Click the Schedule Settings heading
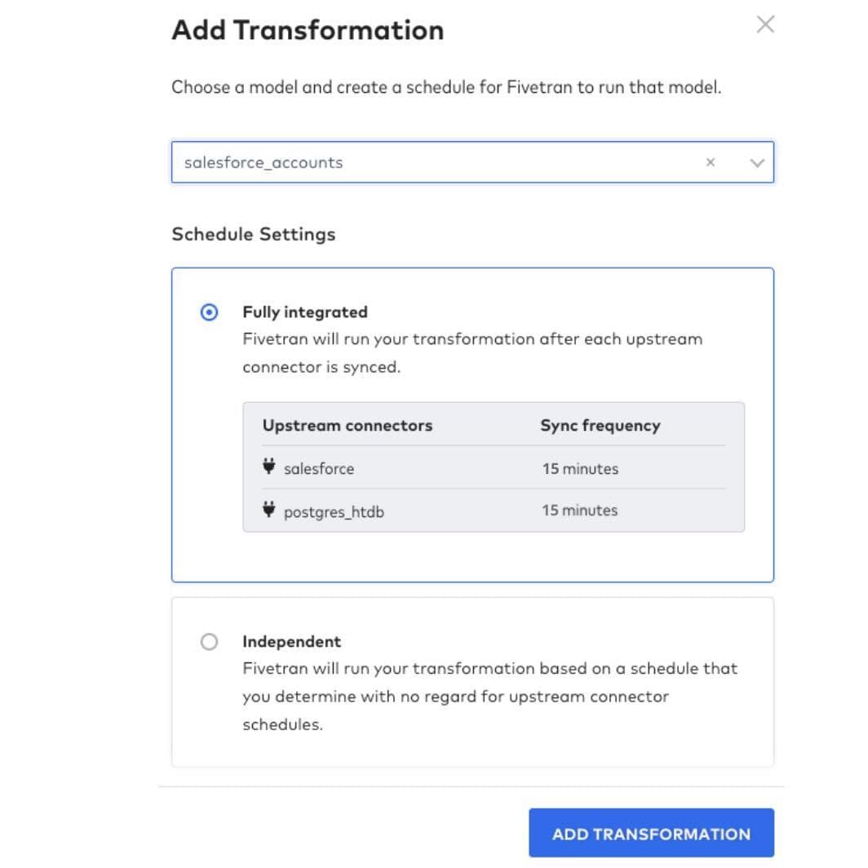This screenshot has height=868, width=868. (253, 234)
